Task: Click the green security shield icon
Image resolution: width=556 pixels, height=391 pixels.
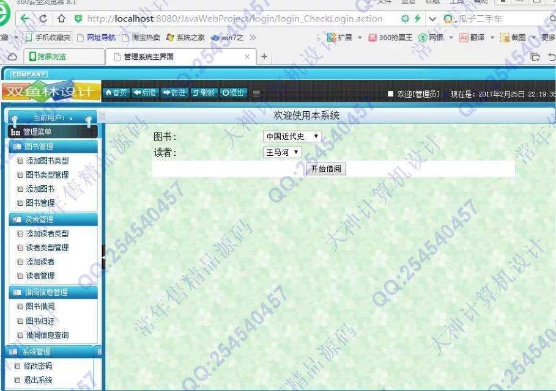Action: point(78,19)
